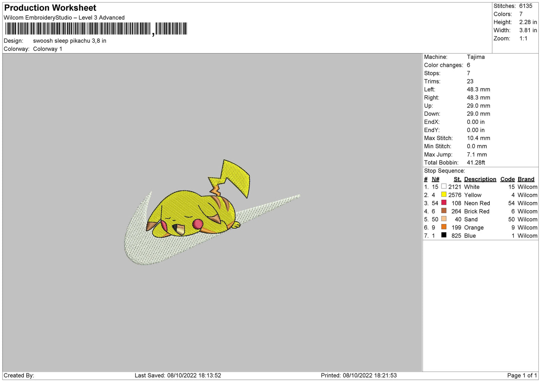The image size is (541, 382).
Task: Click the Min Stitch value '0.0 mm'
Action: 477,147
